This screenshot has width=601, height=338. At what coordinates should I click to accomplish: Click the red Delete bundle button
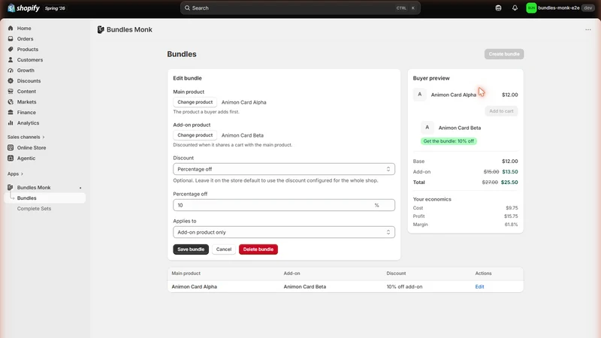[x=258, y=249]
